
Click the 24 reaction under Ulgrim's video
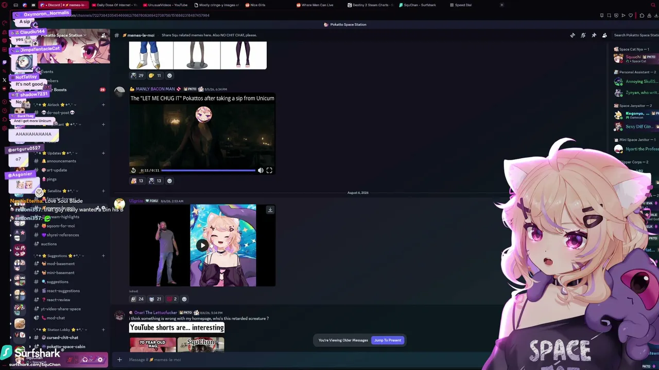click(x=137, y=299)
